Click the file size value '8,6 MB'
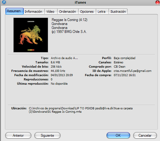 click(x=55, y=62)
